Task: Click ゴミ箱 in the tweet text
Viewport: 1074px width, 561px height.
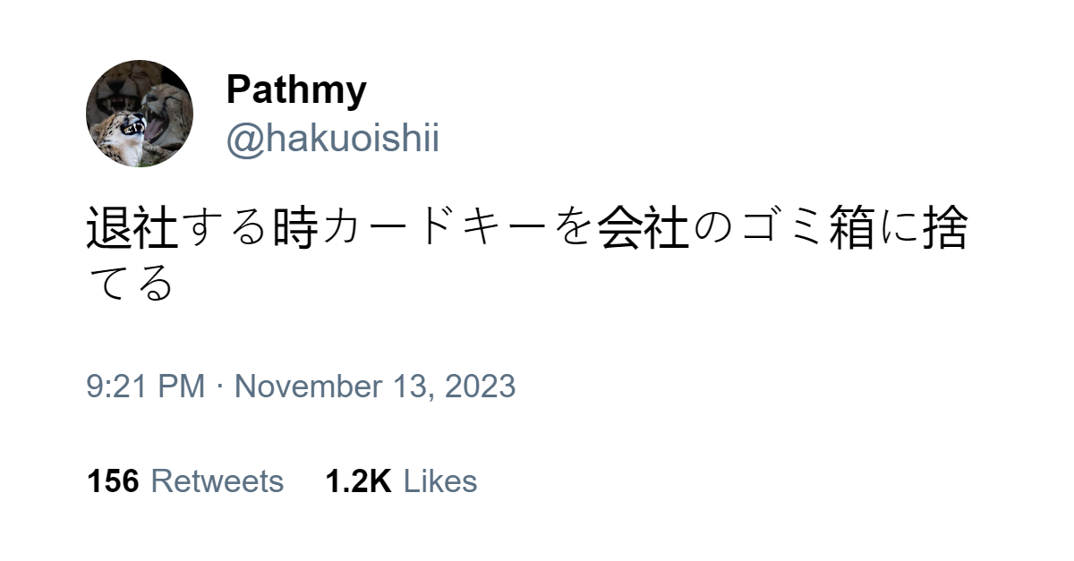Action: tap(806, 229)
